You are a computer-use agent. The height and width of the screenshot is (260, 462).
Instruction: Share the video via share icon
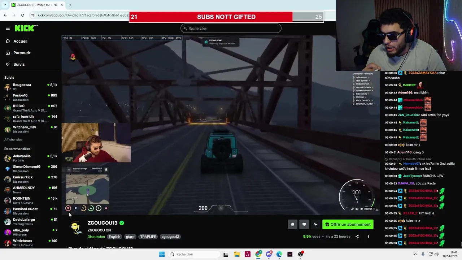(x=357, y=237)
